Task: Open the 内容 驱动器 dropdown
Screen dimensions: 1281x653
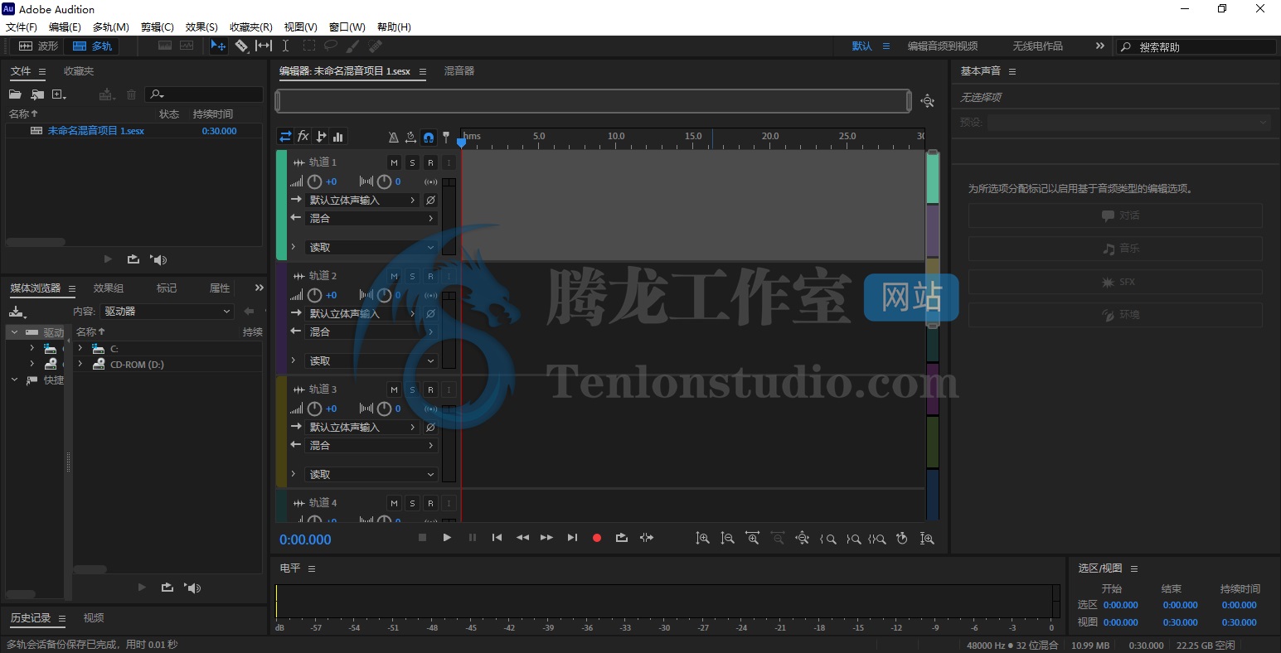Action: [167, 311]
